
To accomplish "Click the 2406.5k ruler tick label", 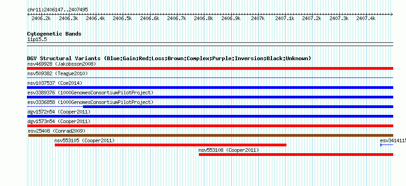I will coord(122,18).
